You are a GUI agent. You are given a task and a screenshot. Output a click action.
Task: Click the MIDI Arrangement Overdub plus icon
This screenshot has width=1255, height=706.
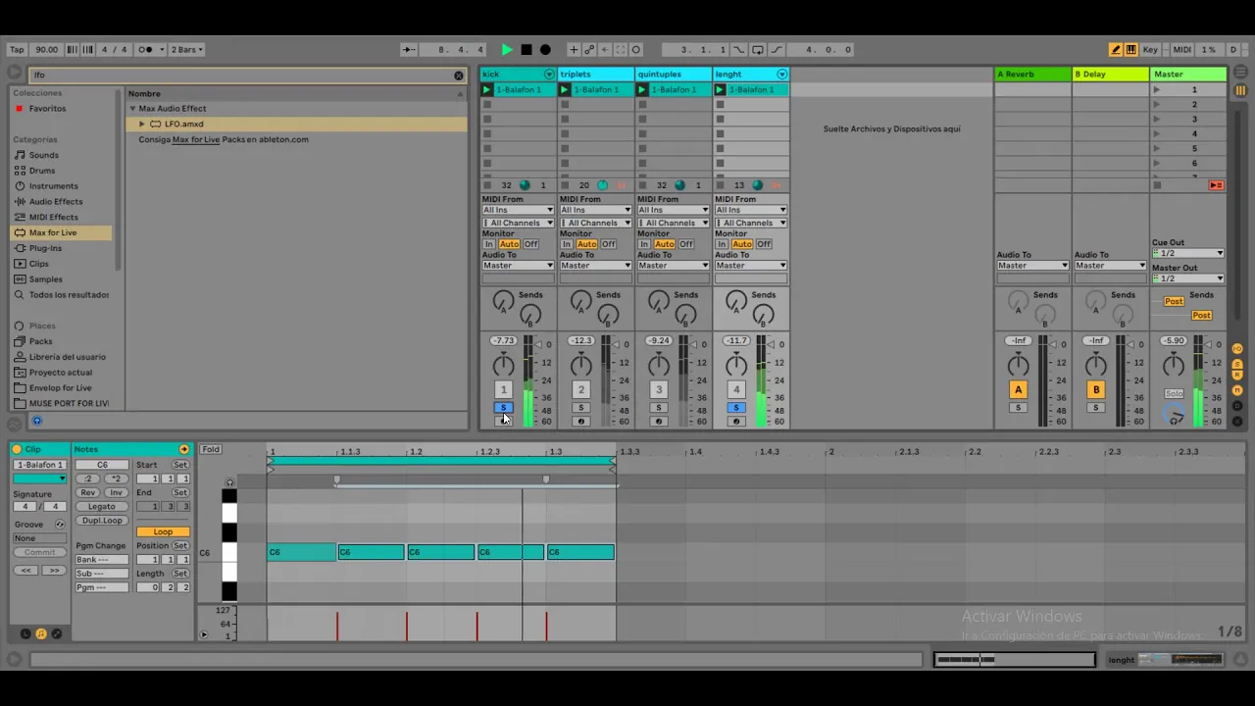pyautogui.click(x=574, y=50)
